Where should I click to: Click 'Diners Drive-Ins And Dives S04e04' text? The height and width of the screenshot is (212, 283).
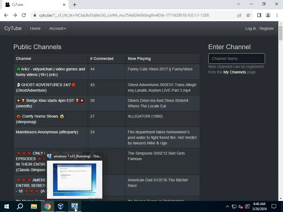[x=158, y=103]
